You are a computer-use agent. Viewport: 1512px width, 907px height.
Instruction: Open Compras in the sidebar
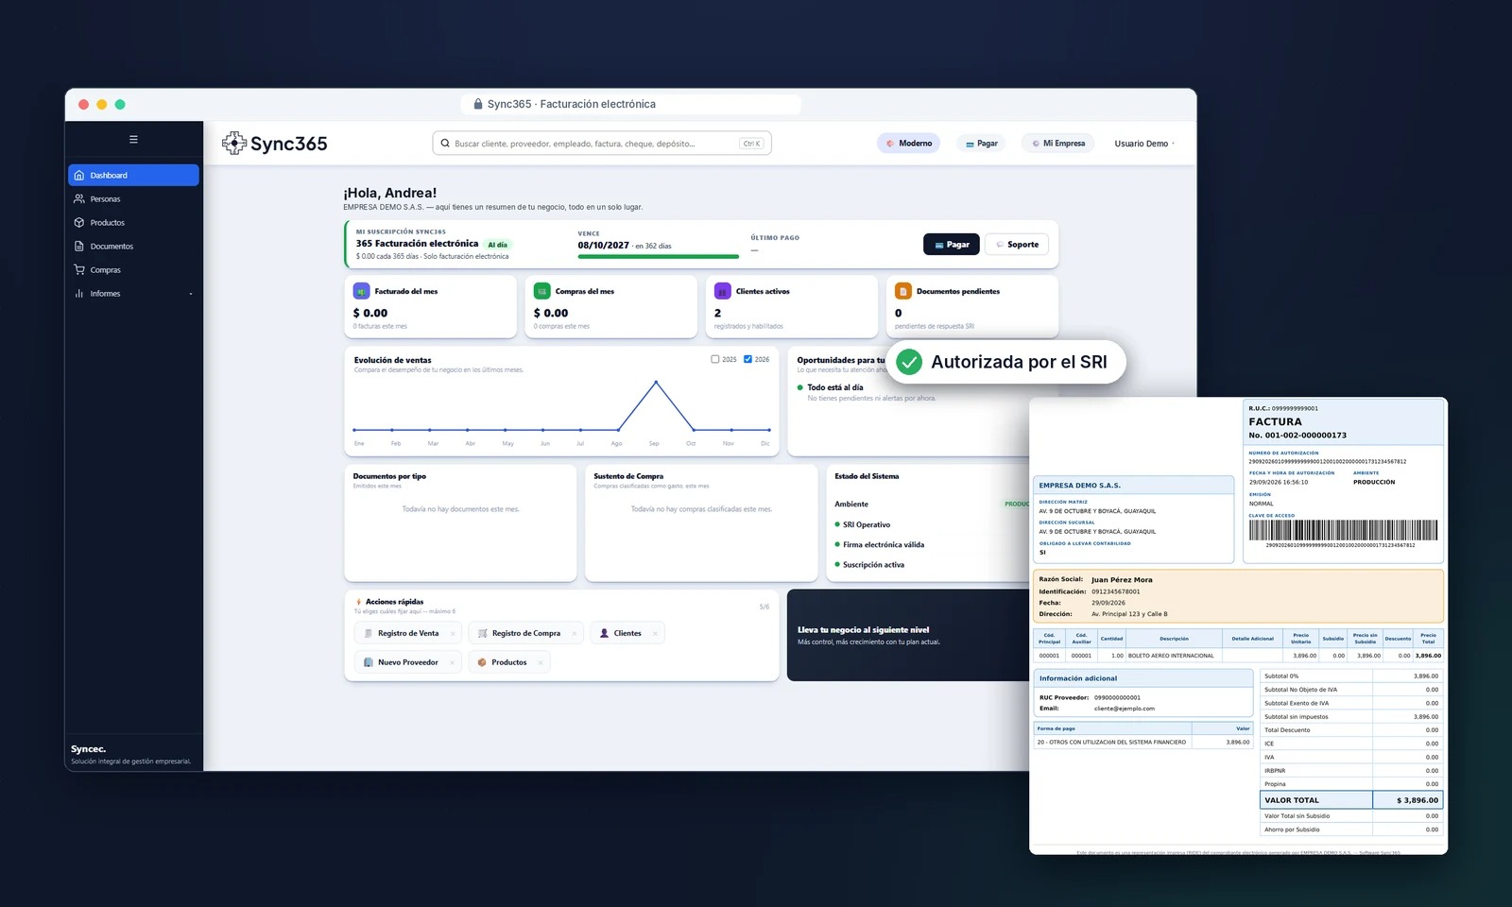(x=133, y=269)
